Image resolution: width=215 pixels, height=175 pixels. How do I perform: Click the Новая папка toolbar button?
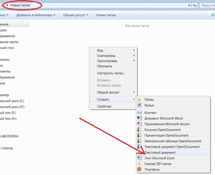(106, 15)
